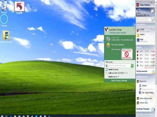Close the Lucille Crisp contact card
Viewport: 157px width, 117px height.
coord(134,29)
